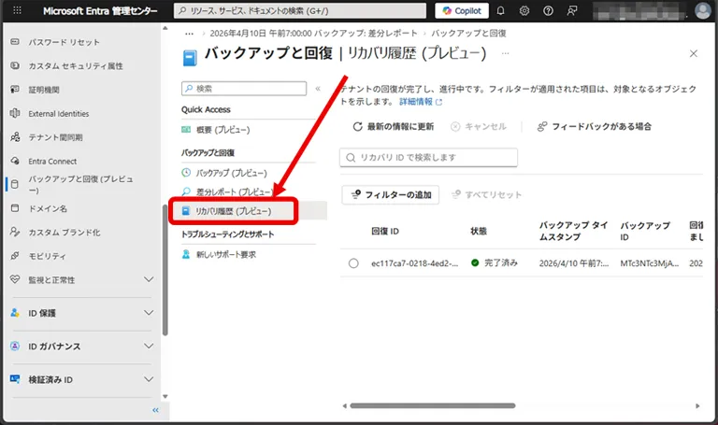The height and width of the screenshot is (425, 718).
Task: Click フィードバックがある場合 button
Action: 594,127
